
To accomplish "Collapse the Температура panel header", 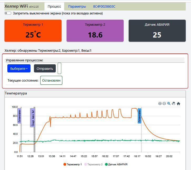I will pos(95,93).
